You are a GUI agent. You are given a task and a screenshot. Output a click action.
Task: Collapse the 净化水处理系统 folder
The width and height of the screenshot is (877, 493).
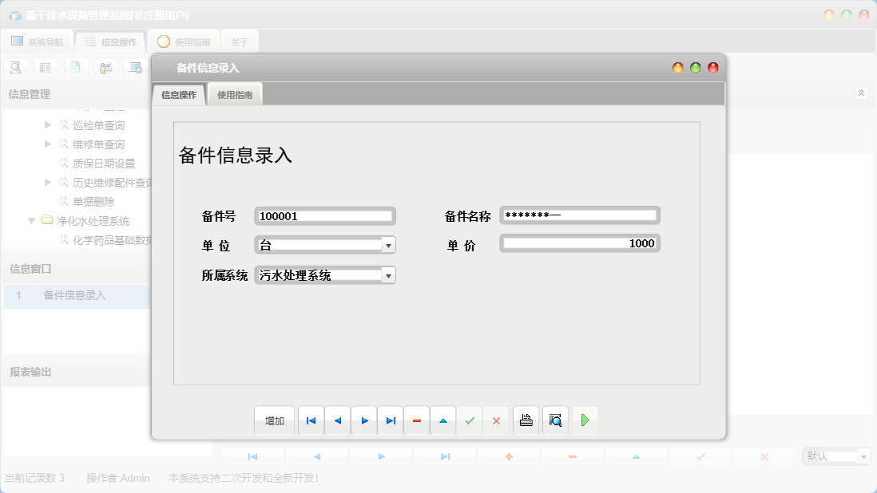[31, 220]
